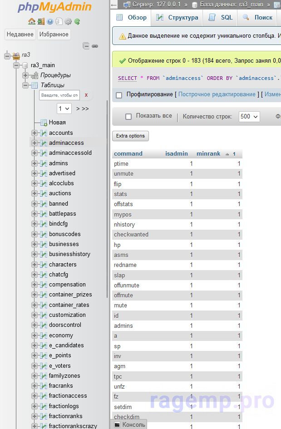Click the Новая new table icon
This screenshot has height=429, width=281.
click(44, 122)
